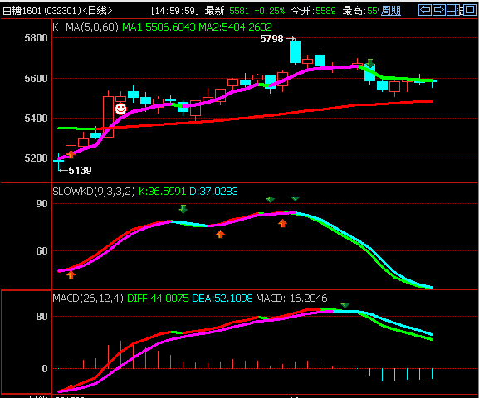Click the 5200 price axis label

36,158
